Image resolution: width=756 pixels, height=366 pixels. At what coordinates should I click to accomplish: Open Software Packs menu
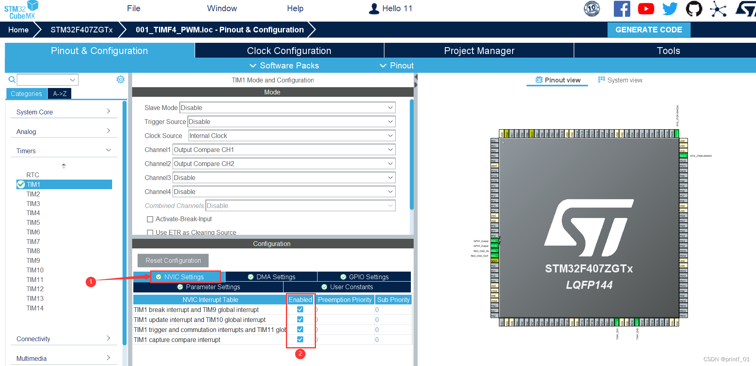tap(284, 66)
